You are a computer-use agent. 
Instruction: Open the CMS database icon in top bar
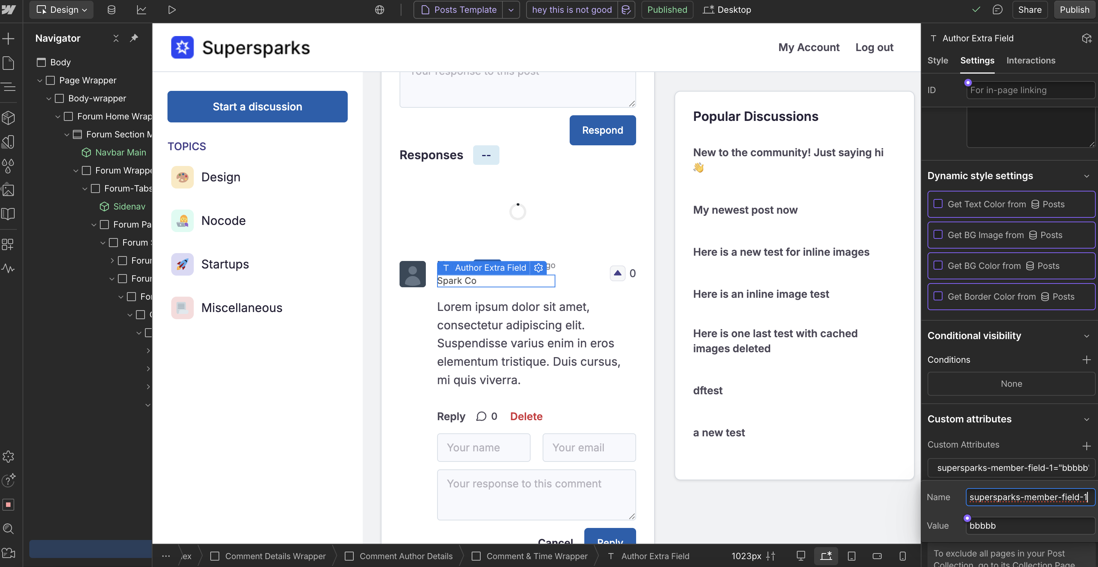click(111, 9)
